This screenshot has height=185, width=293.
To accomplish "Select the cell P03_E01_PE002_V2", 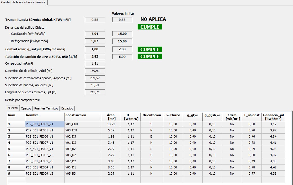I will 45,155.
